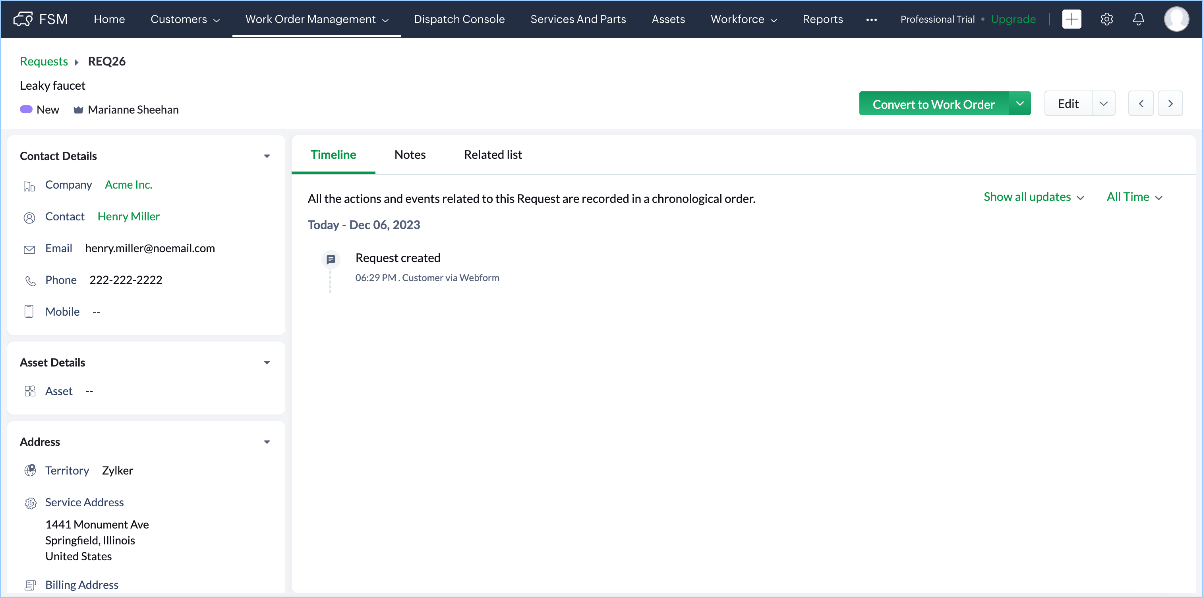Viewport: 1203px width, 598px height.
Task: Click the FSM logo icon
Action: tap(23, 19)
